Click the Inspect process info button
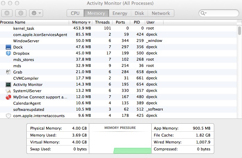This screenshot has height=158, width=242. point(21,13)
